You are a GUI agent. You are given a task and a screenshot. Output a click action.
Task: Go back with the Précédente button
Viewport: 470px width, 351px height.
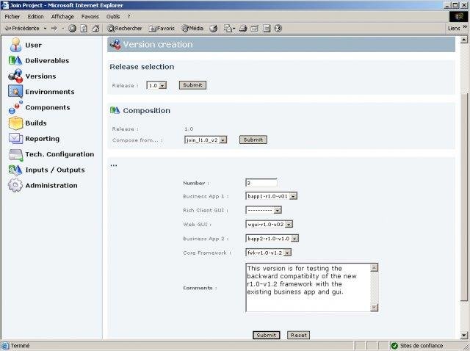22,29
